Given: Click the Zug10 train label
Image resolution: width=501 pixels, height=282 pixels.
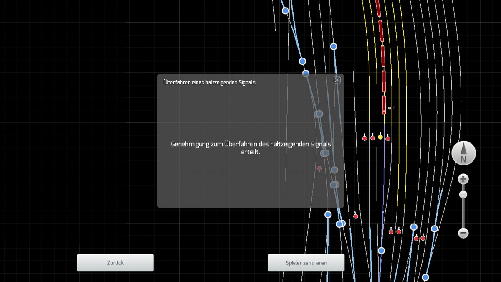Looking at the screenshot, I should tap(390, 108).
